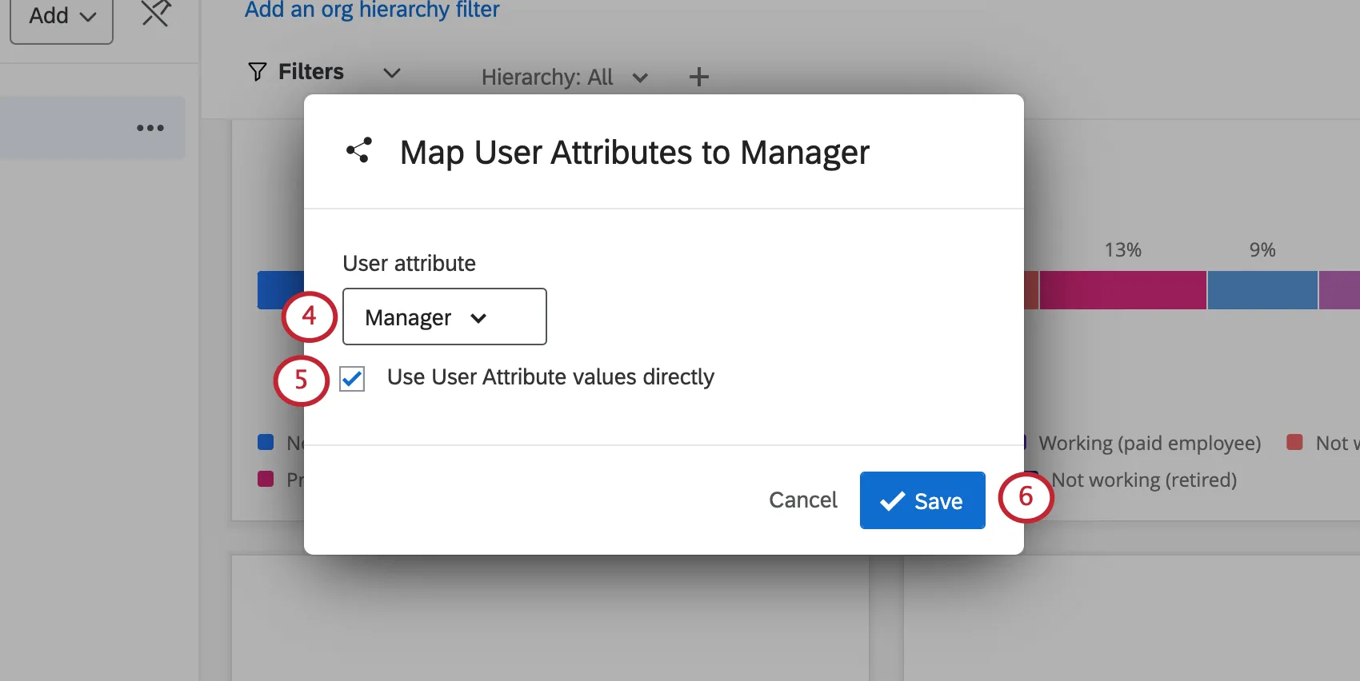Click the red step 4 circle marker
Image resolution: width=1360 pixels, height=681 pixels.
pyautogui.click(x=309, y=317)
